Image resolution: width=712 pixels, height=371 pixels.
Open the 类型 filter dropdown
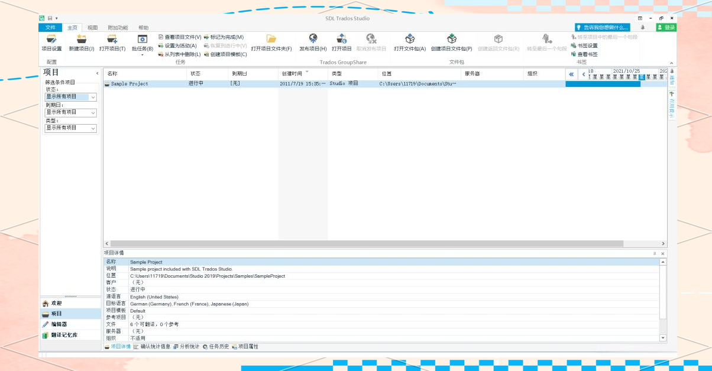tap(71, 128)
